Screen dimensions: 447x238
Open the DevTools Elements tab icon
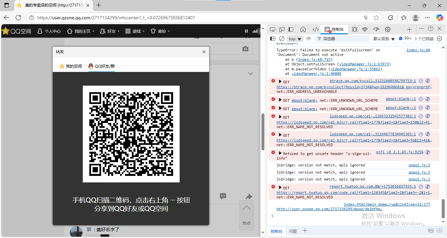point(315,29)
